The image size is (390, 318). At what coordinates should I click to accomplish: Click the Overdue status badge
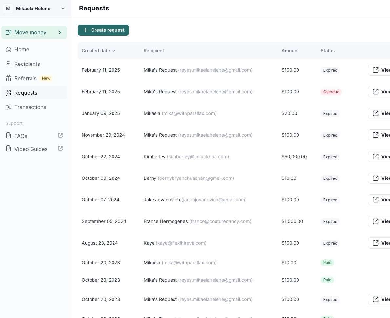click(331, 92)
